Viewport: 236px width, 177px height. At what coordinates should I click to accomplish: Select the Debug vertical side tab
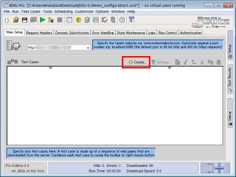pos(230,113)
